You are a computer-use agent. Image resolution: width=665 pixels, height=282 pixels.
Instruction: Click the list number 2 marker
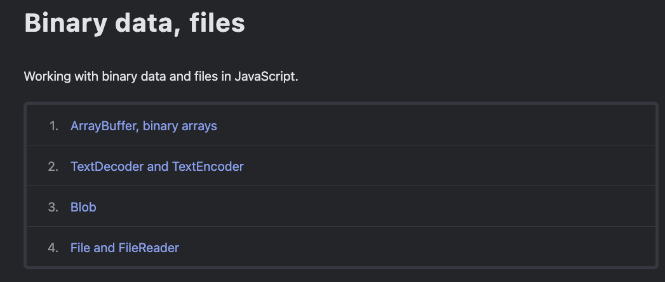pos(53,166)
